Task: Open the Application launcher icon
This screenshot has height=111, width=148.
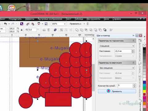Action: tap(39, 24)
